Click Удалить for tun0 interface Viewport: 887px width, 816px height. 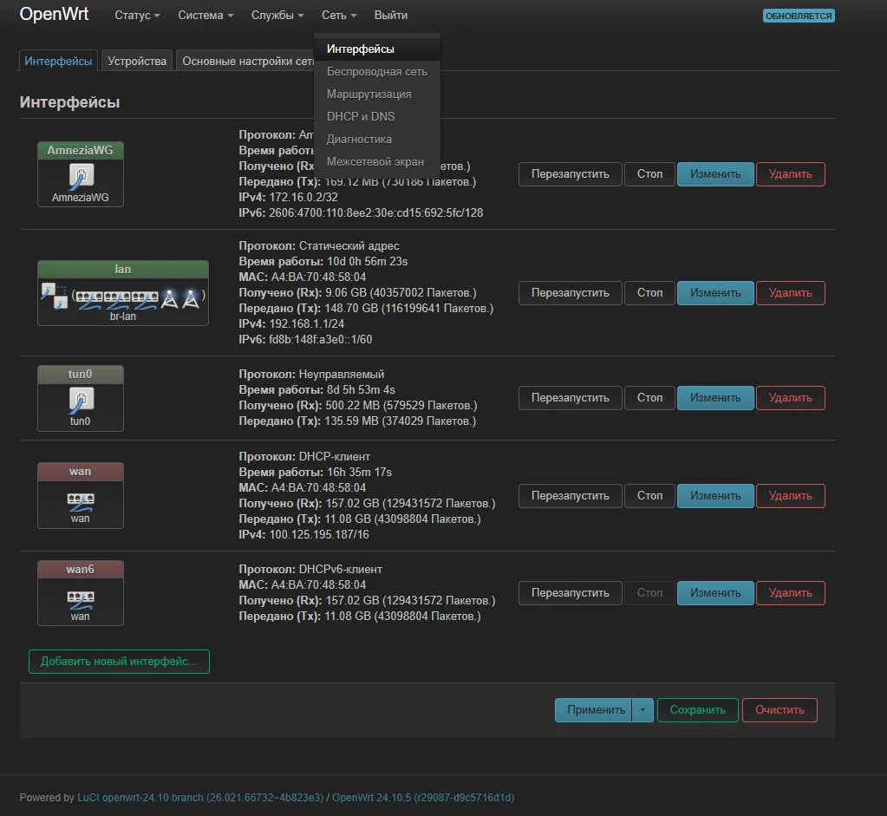(x=790, y=398)
